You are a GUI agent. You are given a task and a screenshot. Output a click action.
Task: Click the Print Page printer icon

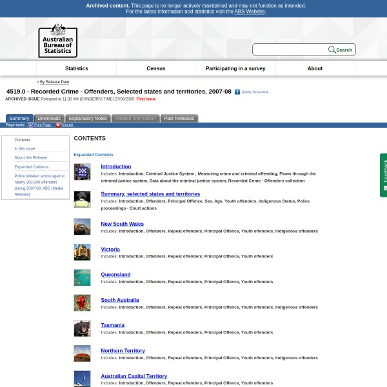pyautogui.click(x=30, y=124)
